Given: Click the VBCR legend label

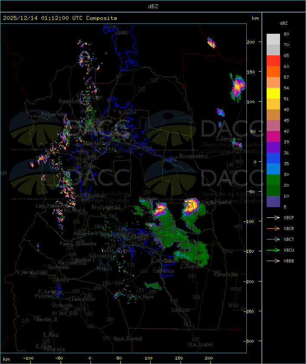Looking at the screenshot, I should pyautogui.click(x=289, y=229).
